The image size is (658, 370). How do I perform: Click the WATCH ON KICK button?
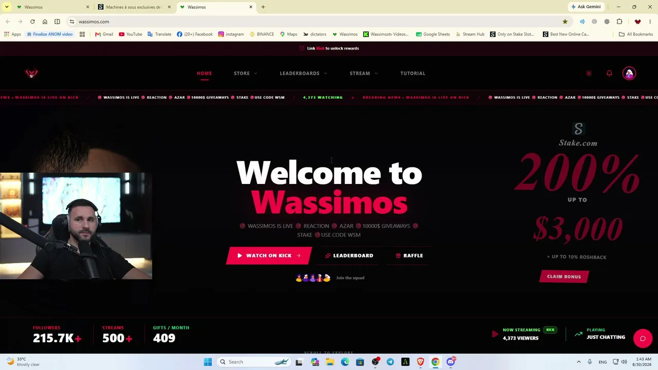(x=269, y=255)
